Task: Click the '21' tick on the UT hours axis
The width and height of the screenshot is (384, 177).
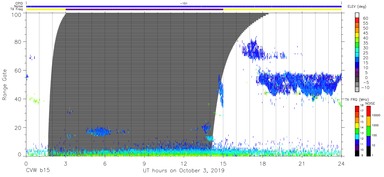Action: pos(302,163)
